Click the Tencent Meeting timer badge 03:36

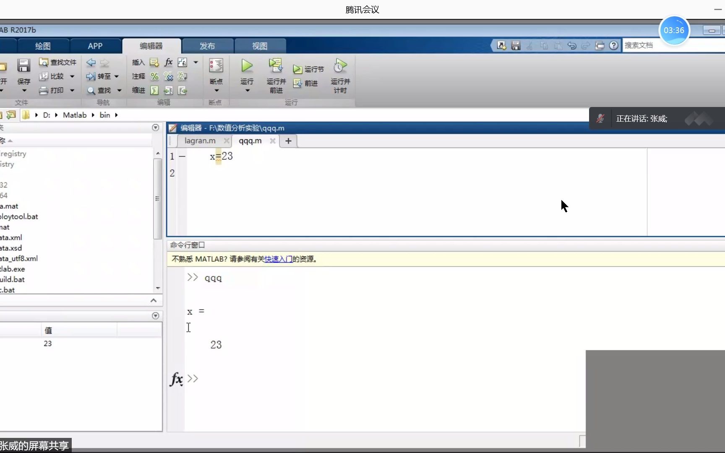point(674,30)
